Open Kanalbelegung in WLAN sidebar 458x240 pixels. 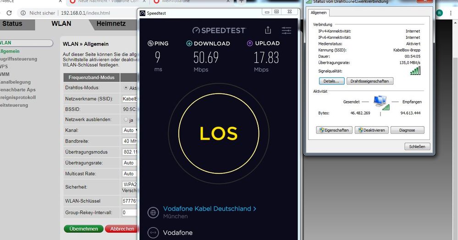tap(15, 82)
